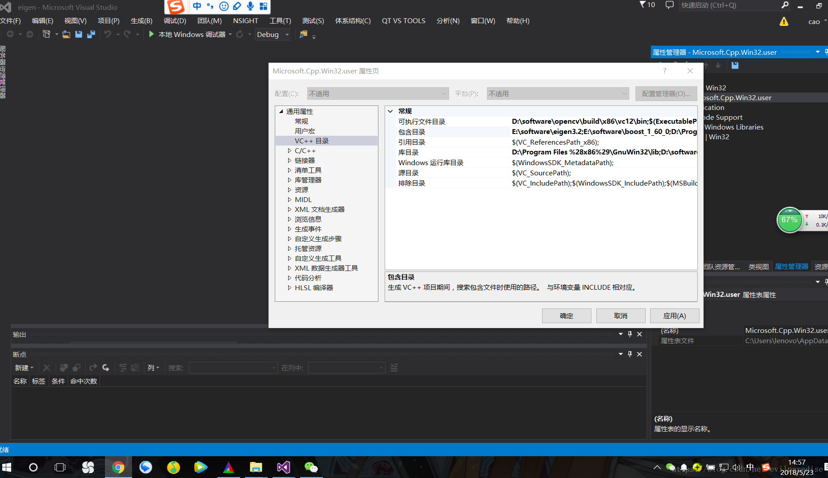Collapse the 通用属性 tree node
Image resolution: width=828 pixels, height=478 pixels.
(281, 111)
